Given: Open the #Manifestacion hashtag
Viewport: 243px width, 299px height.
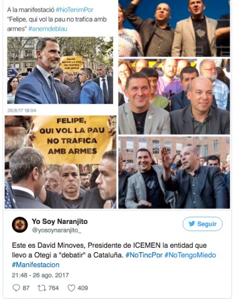Looking at the screenshot, I should (36, 265).
